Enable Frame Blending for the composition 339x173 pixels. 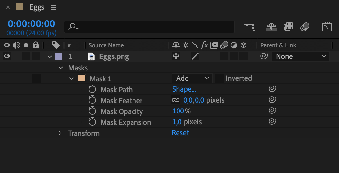click(x=288, y=27)
